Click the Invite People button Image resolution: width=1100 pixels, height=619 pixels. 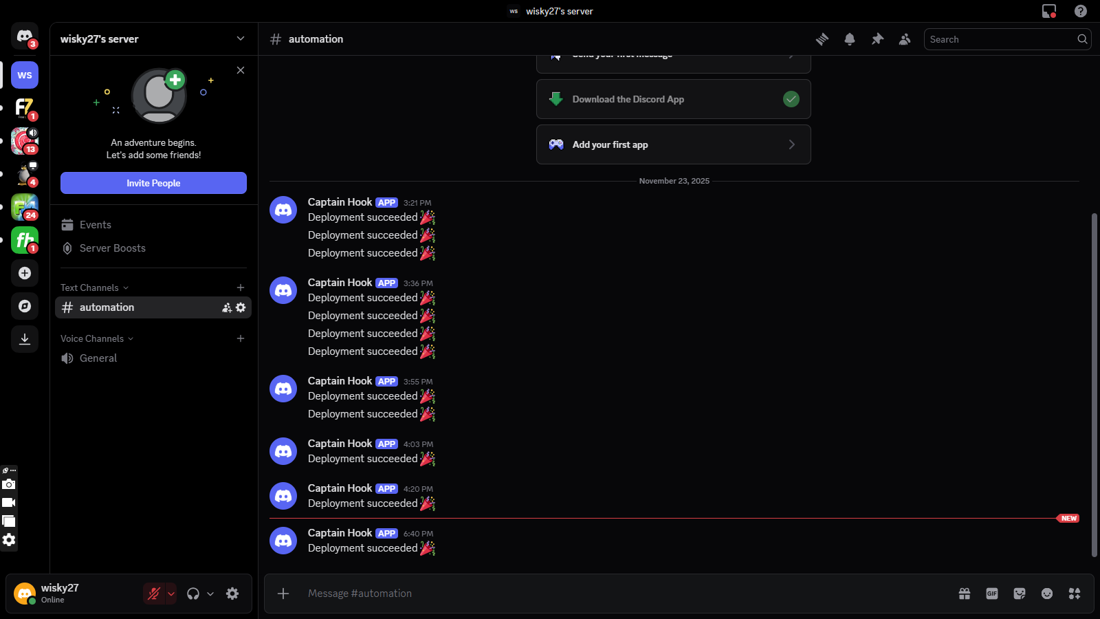153,183
